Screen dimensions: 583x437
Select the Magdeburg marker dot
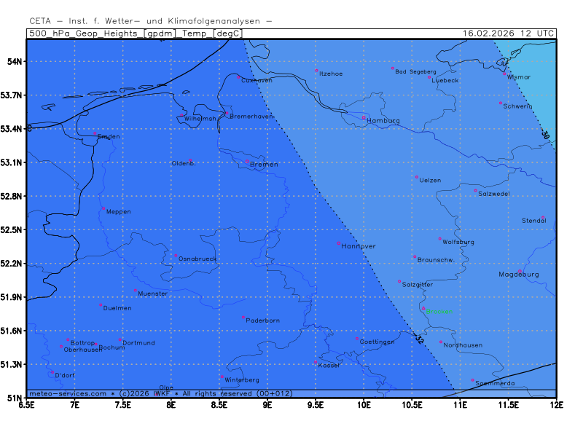point(520,272)
